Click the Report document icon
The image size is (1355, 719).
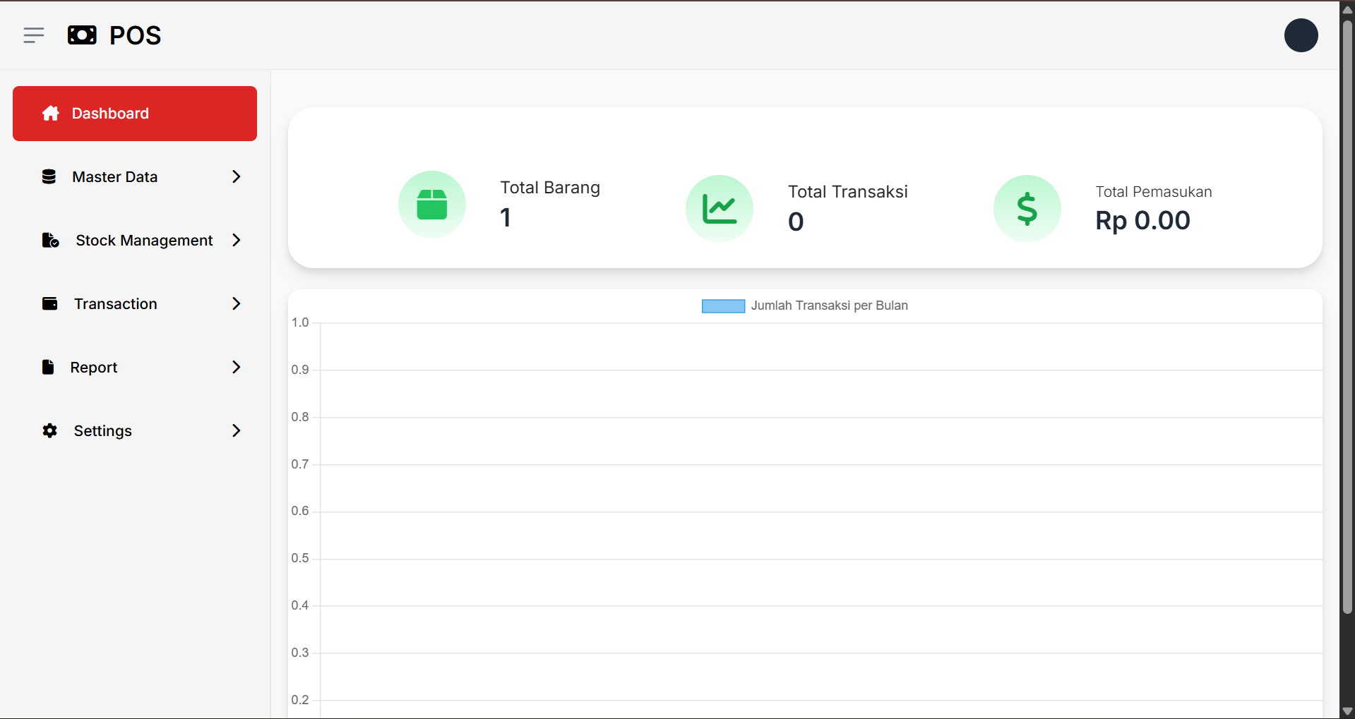pos(48,368)
